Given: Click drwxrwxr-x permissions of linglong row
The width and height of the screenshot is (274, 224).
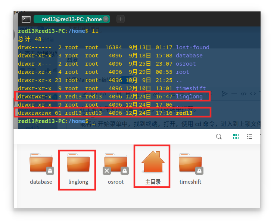Looking at the screenshot, I should pos(35,97).
